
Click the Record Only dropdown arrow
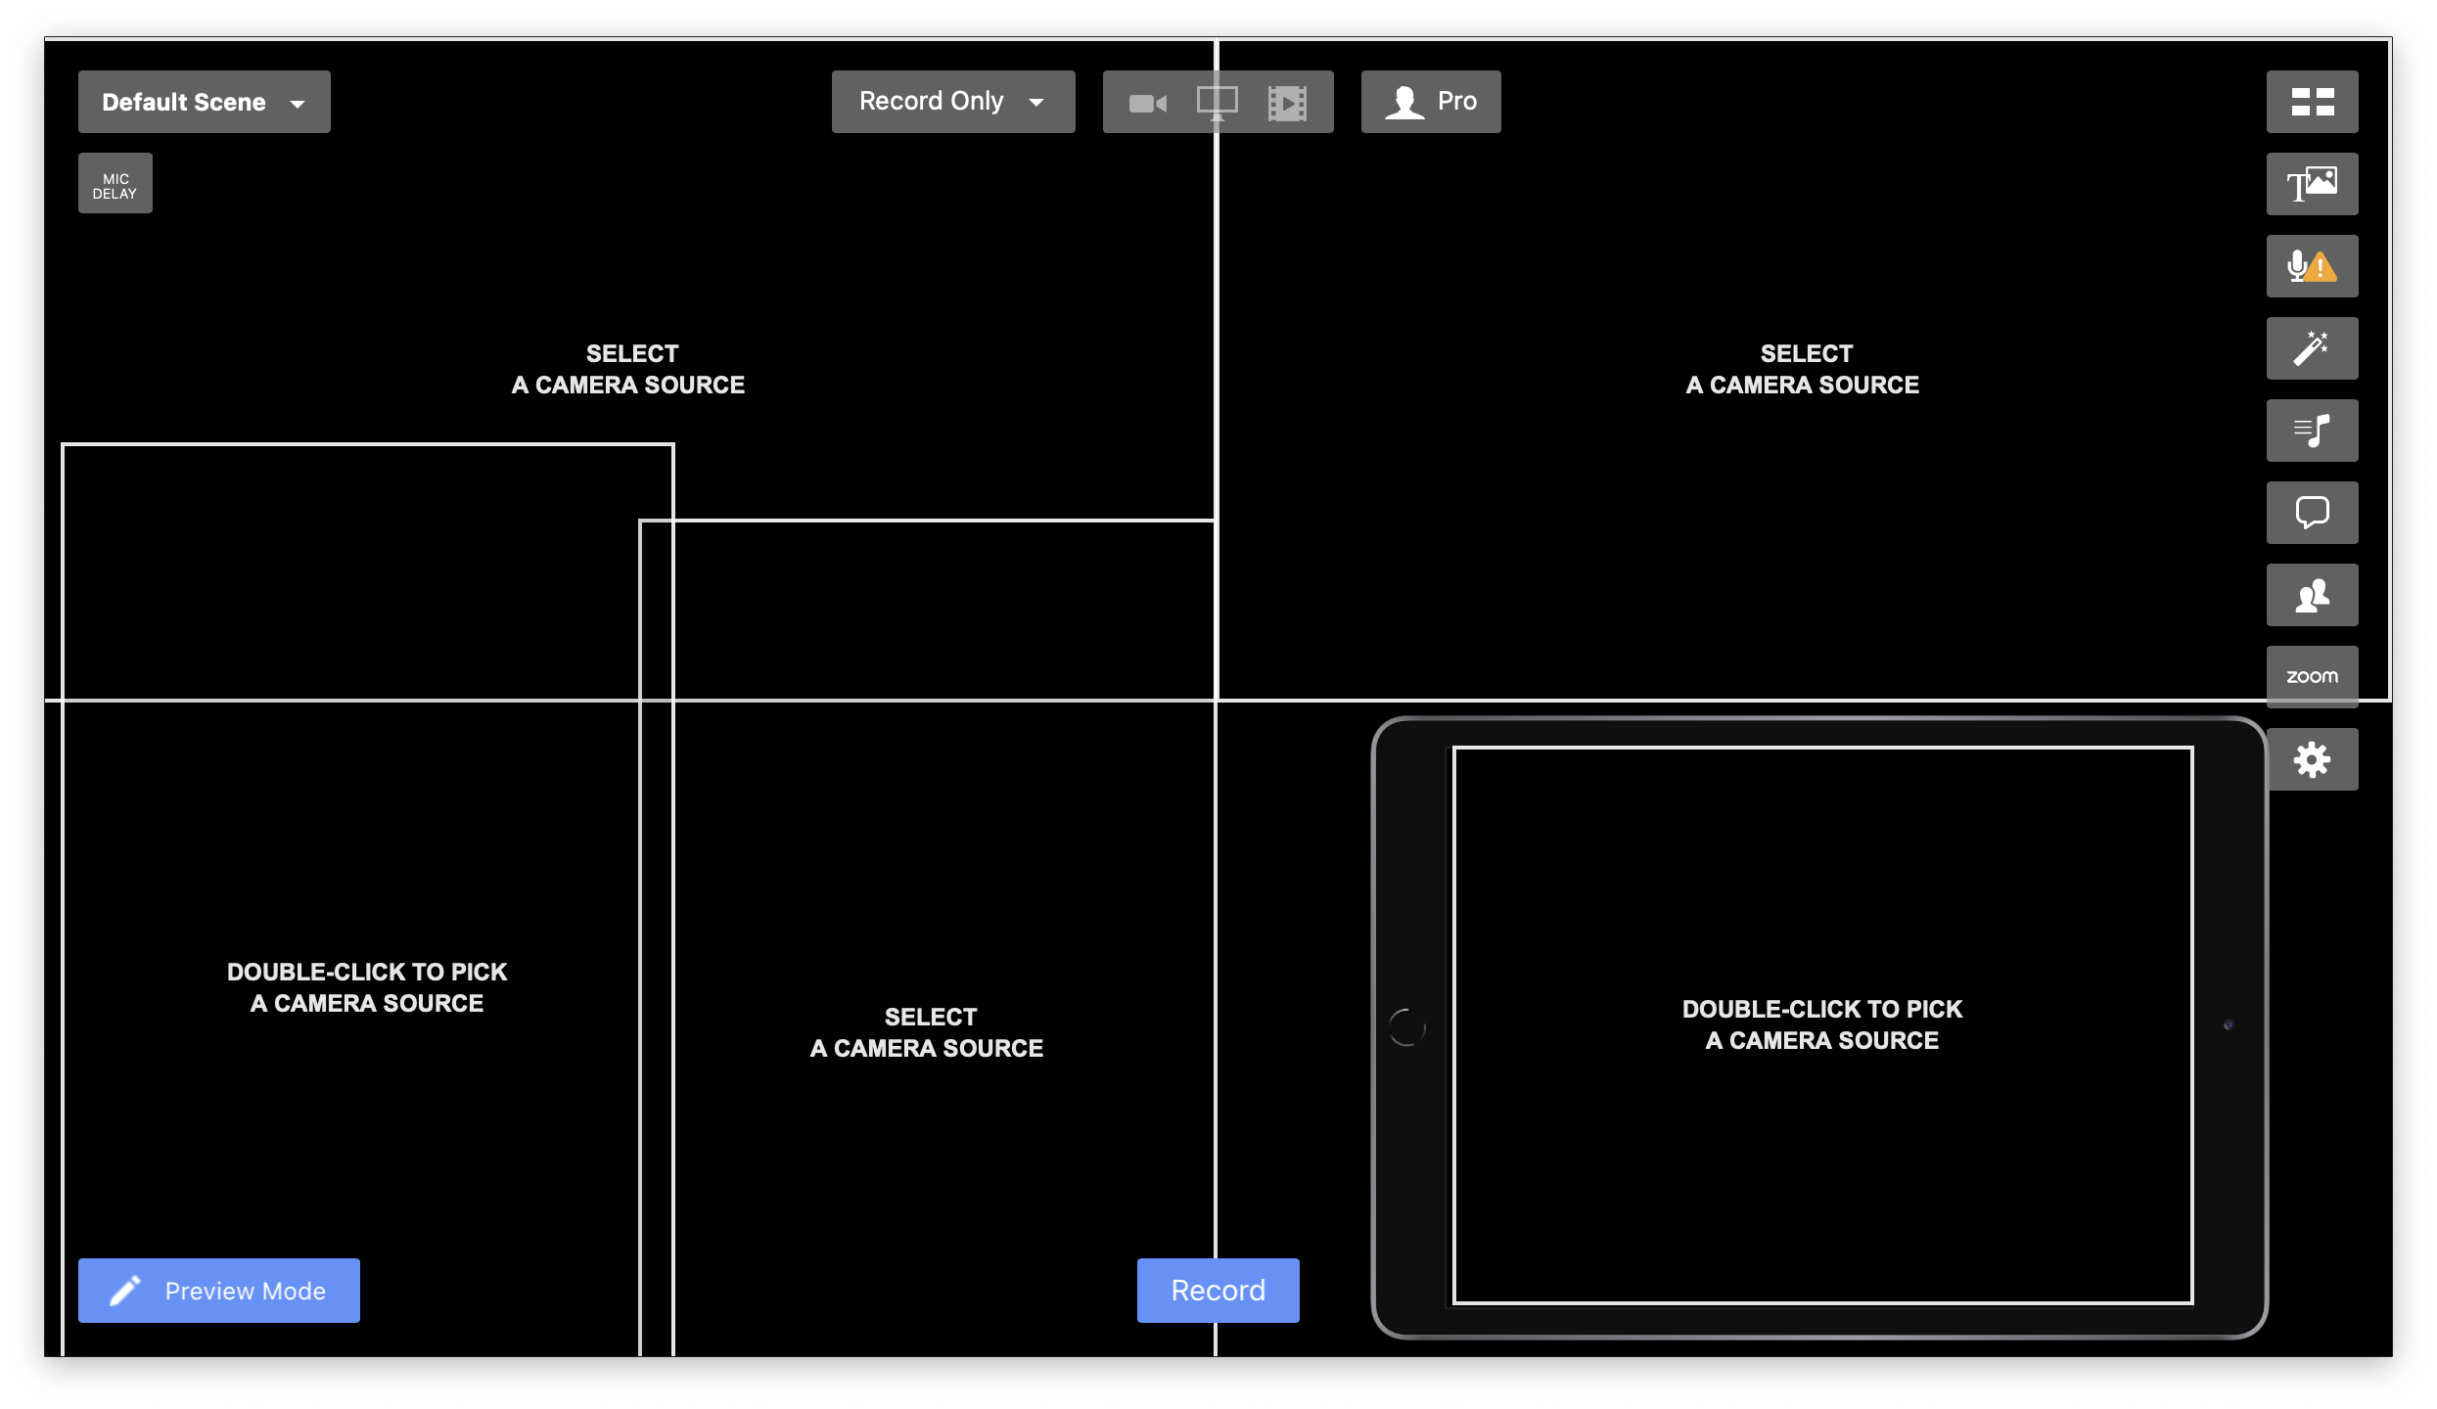pyautogui.click(x=1036, y=103)
